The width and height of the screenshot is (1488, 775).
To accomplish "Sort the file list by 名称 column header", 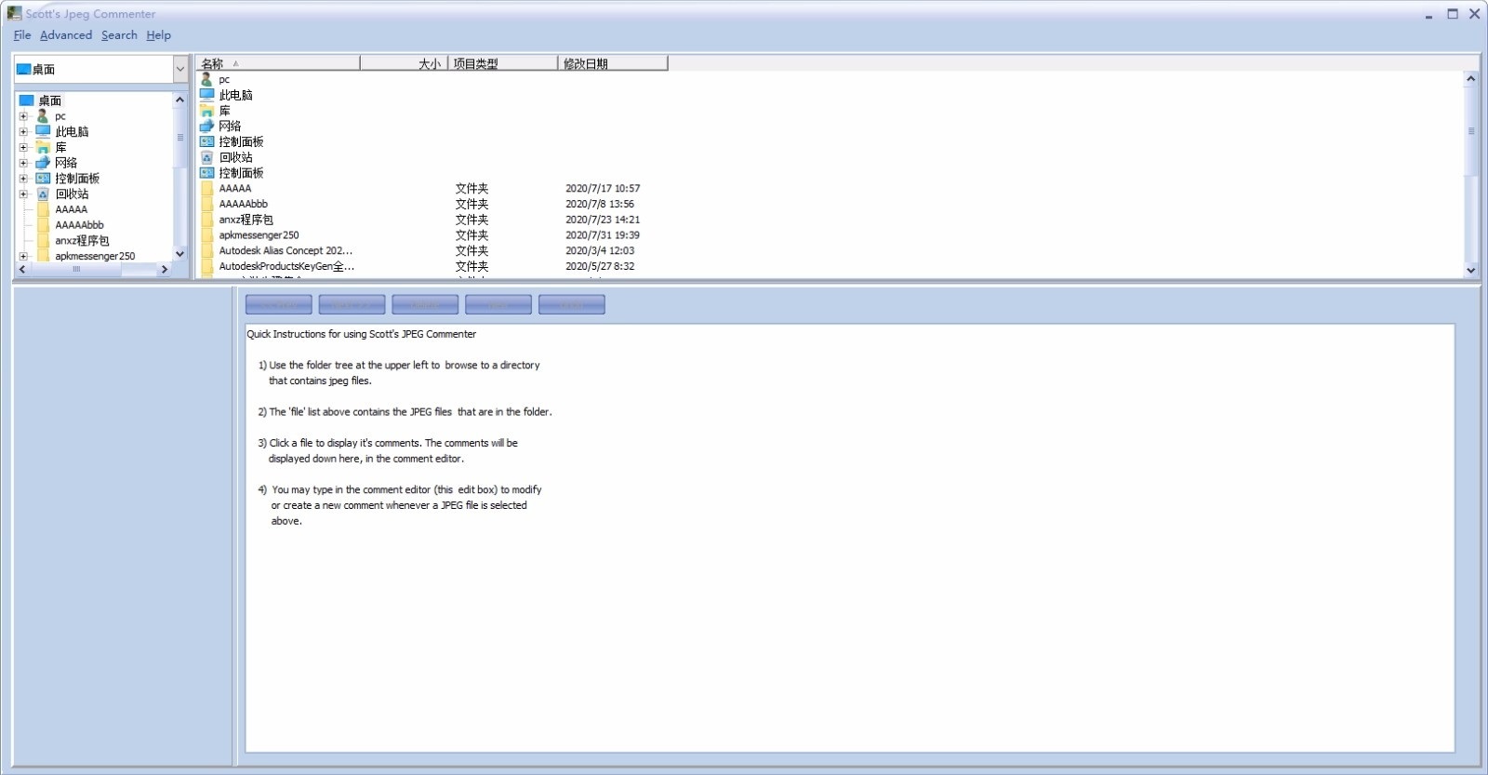I will coord(278,63).
